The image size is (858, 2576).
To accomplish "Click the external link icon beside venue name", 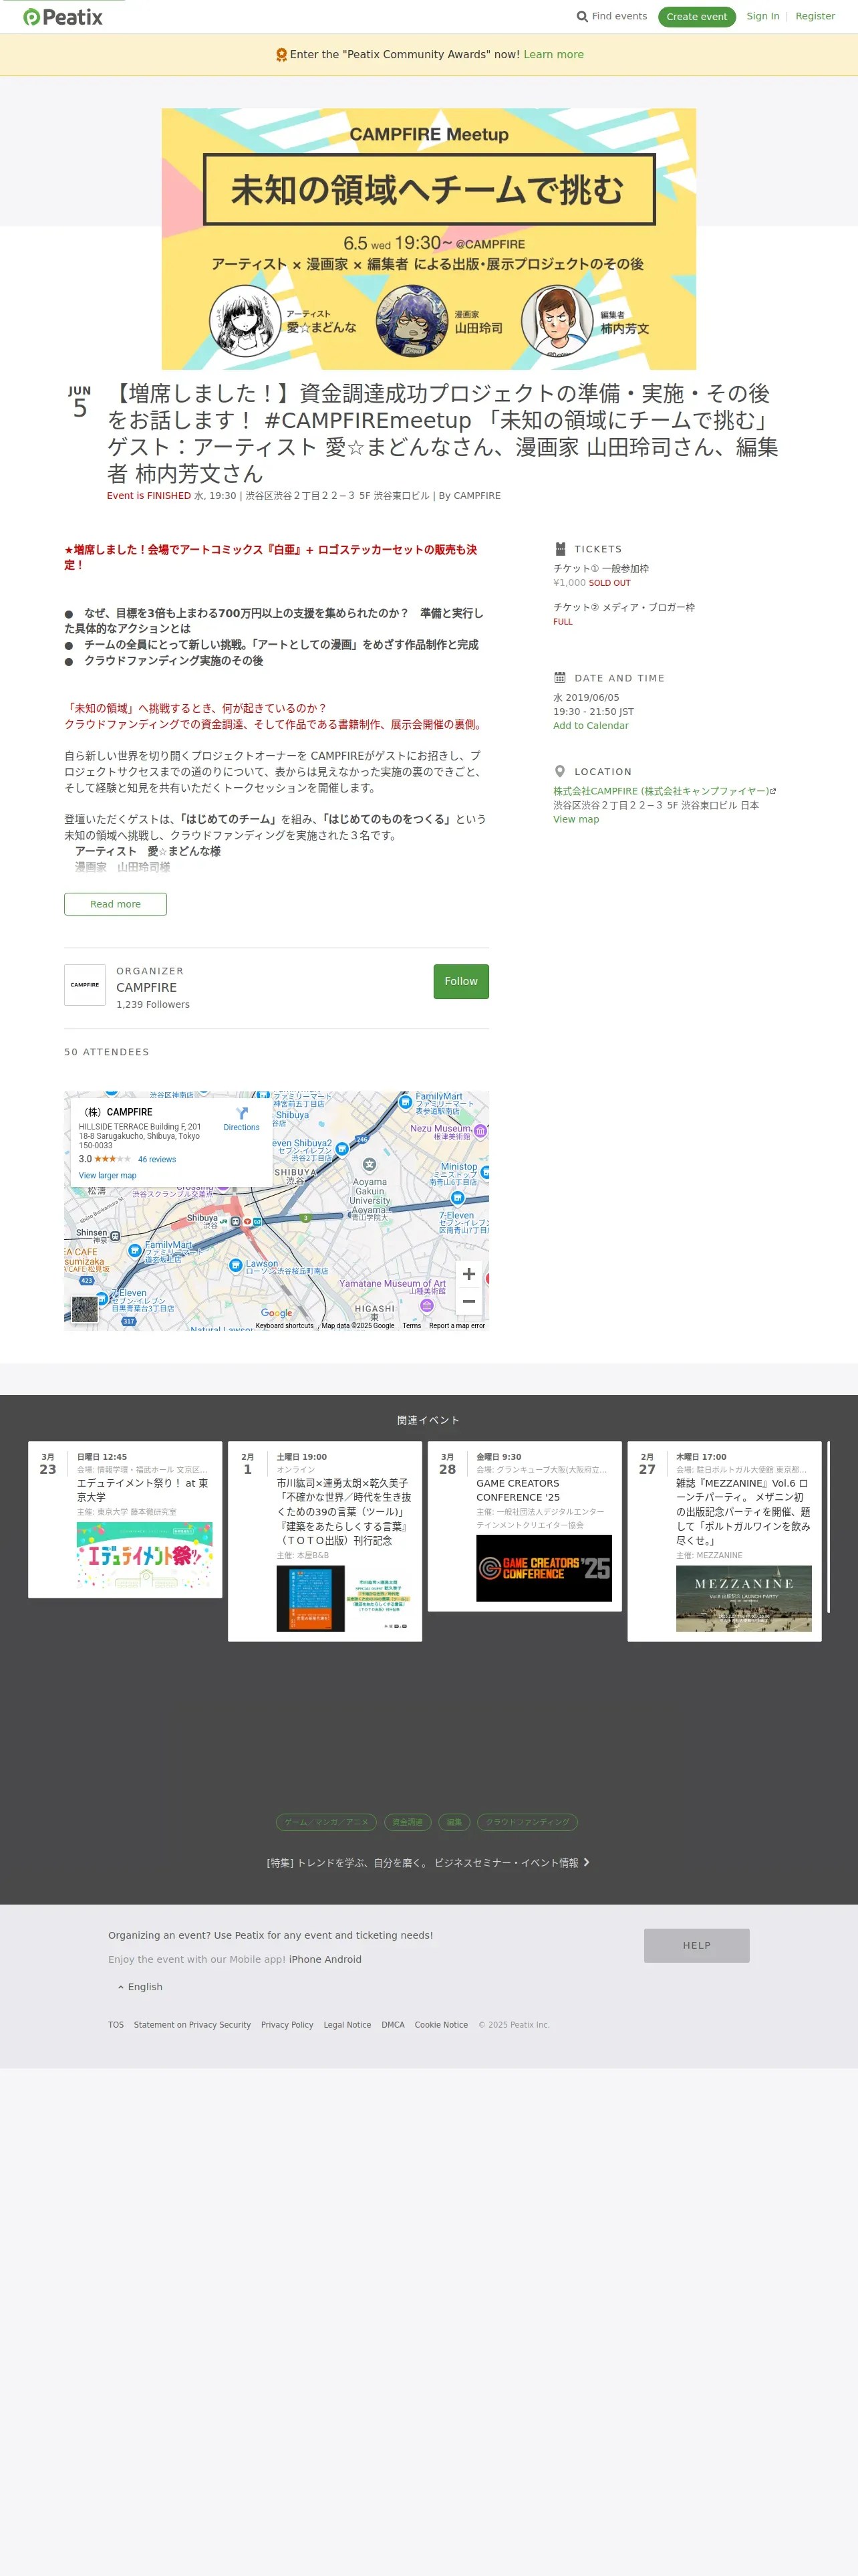I will point(773,791).
